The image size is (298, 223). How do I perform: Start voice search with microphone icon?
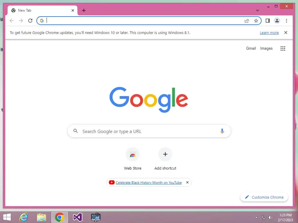click(x=222, y=131)
